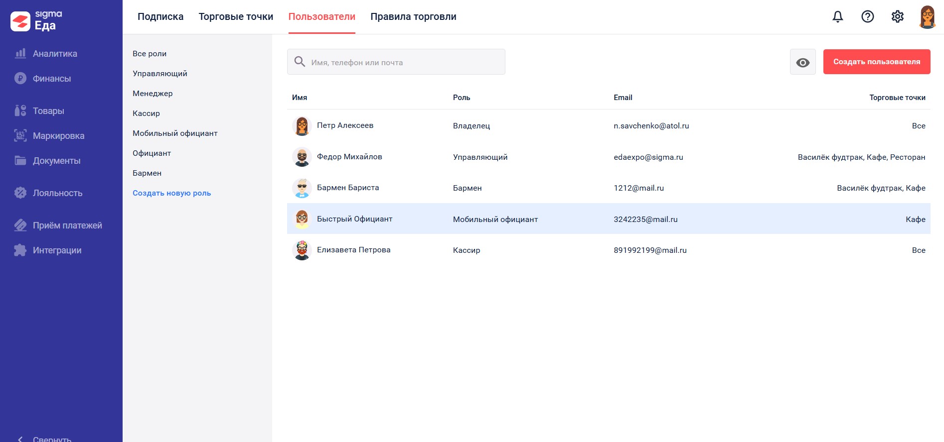
Task: Open Федор Михайлов user row
Action: pos(349,157)
